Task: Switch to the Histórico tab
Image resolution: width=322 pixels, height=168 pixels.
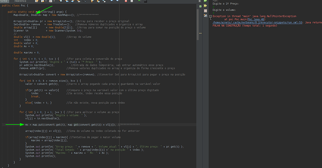Action: coord(21,1)
